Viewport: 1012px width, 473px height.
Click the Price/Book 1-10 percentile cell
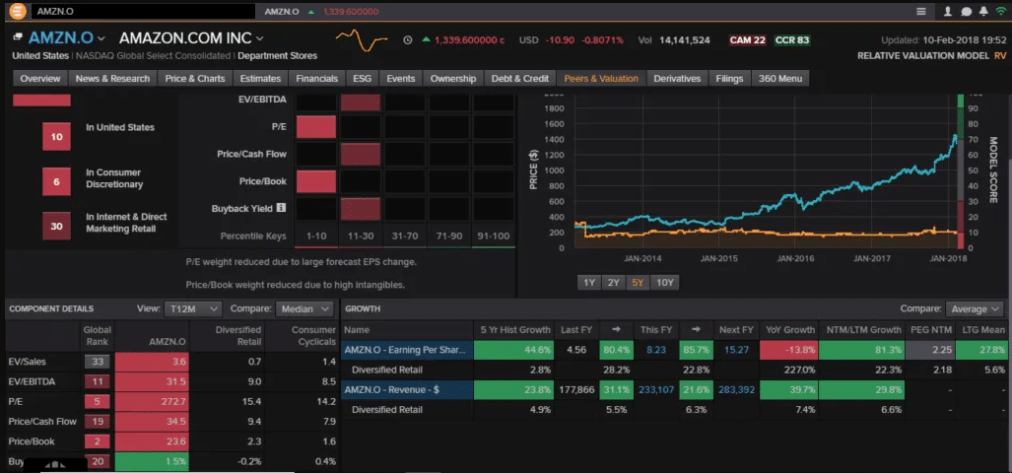[x=316, y=181]
